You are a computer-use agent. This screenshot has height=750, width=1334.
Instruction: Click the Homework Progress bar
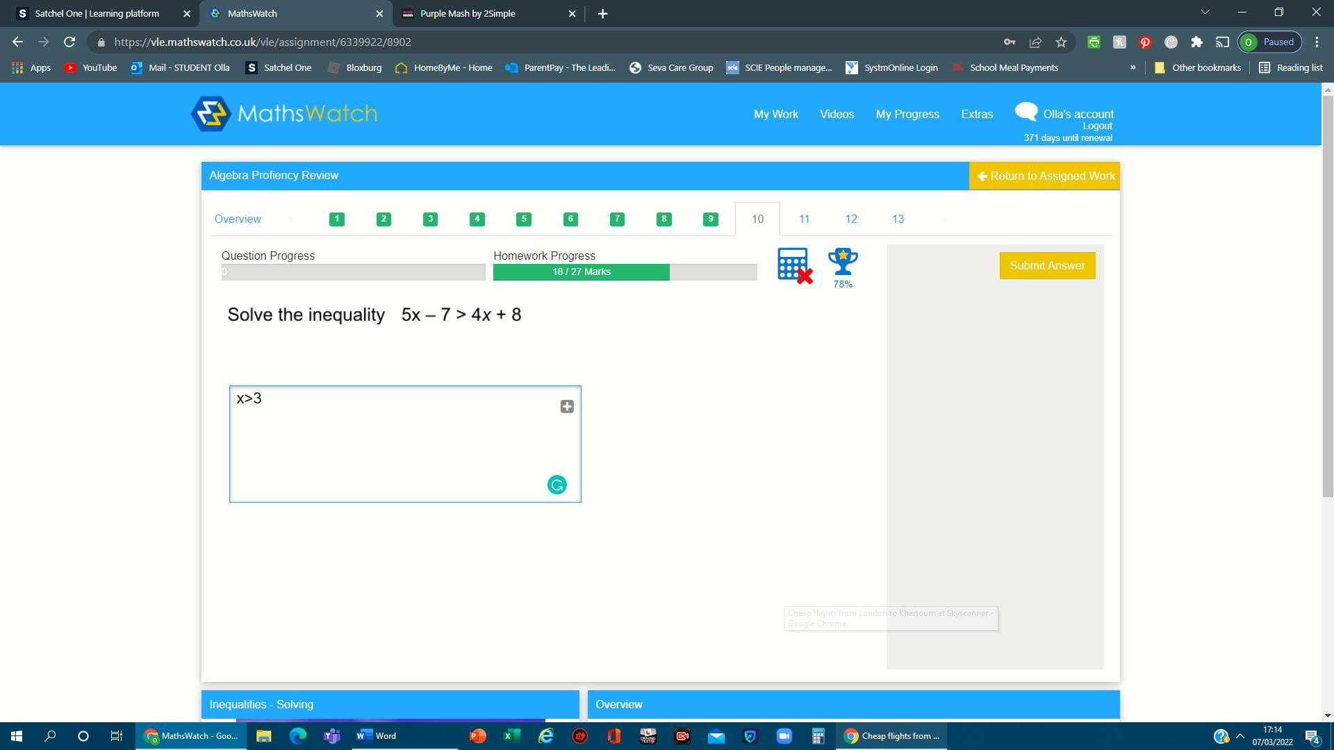pyautogui.click(x=624, y=272)
